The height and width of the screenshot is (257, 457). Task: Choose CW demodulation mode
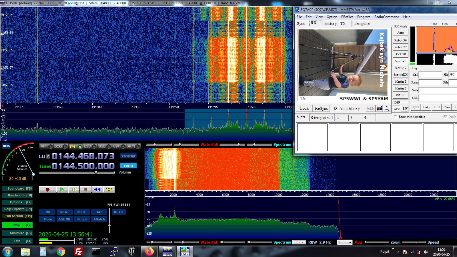pyautogui.click(x=119, y=146)
